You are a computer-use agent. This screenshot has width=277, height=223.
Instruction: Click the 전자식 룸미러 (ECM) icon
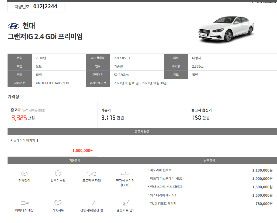click(x=125, y=173)
